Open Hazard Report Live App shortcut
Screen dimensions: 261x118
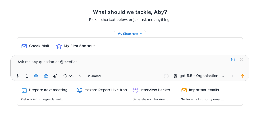pyautogui.click(x=102, y=90)
